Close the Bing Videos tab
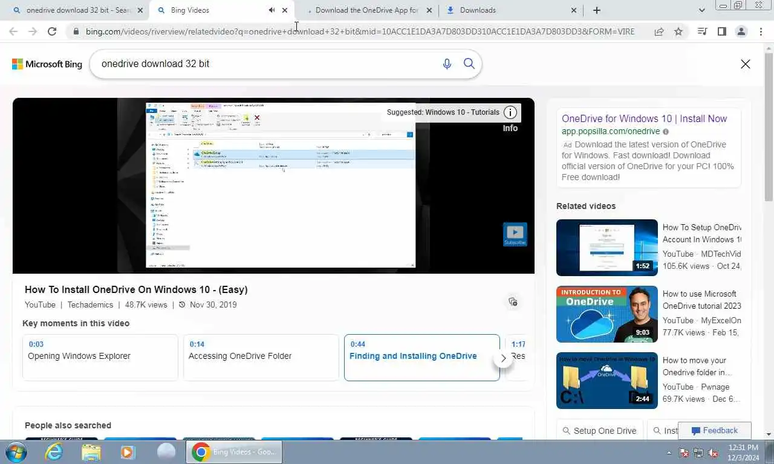Image resolution: width=774 pixels, height=464 pixels. [x=285, y=10]
